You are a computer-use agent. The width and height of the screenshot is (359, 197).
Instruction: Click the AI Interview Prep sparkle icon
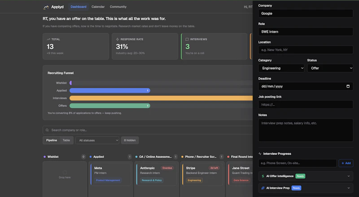tap(263, 188)
